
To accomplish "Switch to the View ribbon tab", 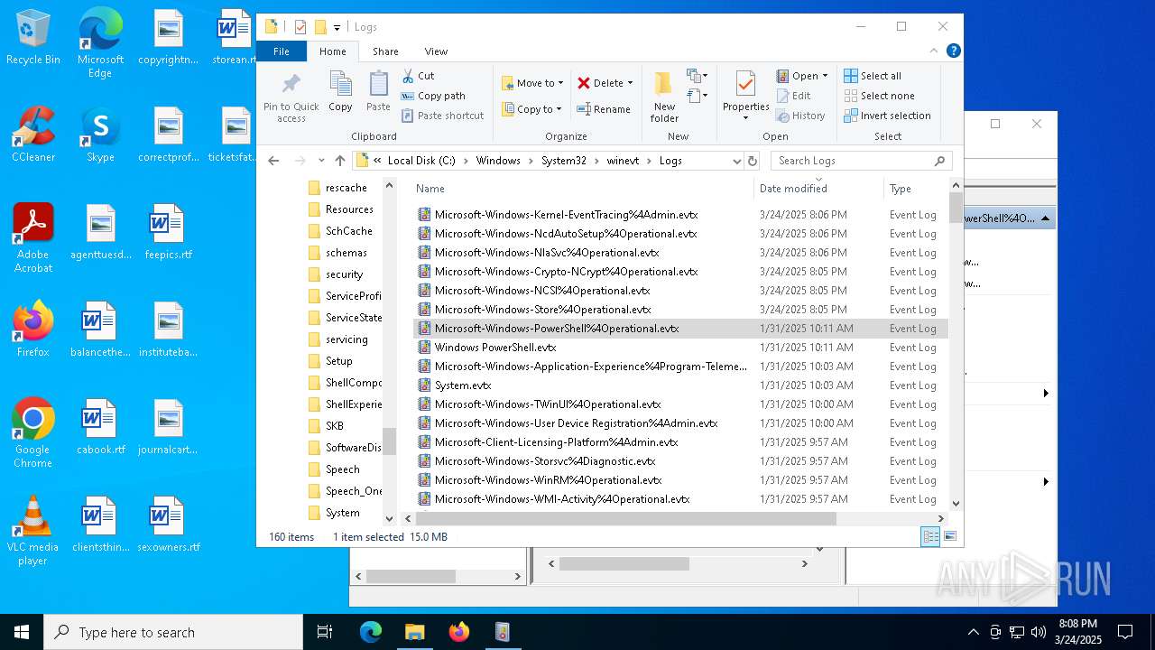I will click(x=436, y=51).
